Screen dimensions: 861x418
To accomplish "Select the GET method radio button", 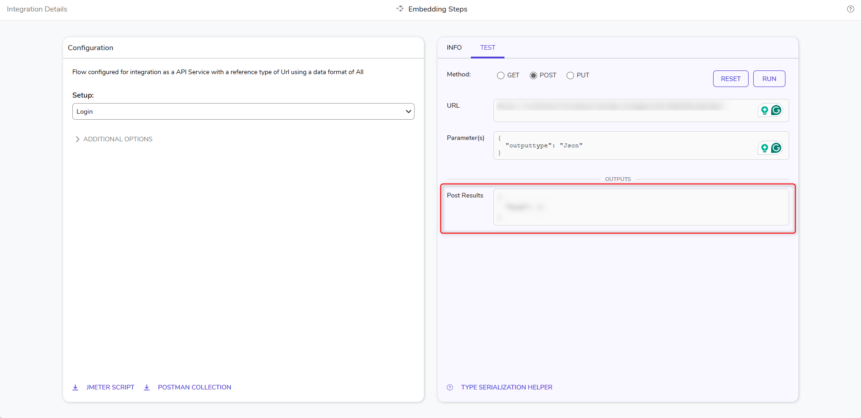I will (x=501, y=75).
